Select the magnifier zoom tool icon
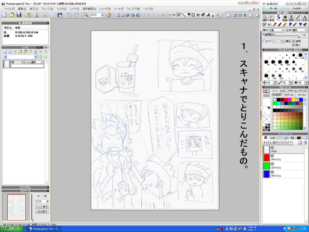This screenshot has width=309, height=232. pyautogui.click(x=86, y=15)
